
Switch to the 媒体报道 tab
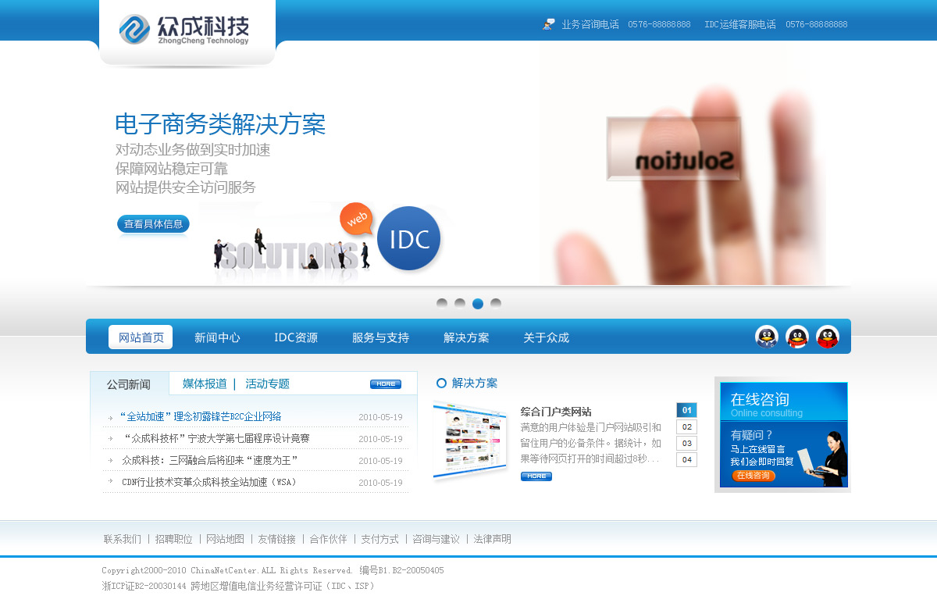[x=205, y=384]
